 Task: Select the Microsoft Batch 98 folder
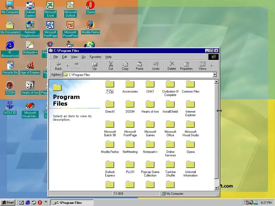tap(110, 129)
